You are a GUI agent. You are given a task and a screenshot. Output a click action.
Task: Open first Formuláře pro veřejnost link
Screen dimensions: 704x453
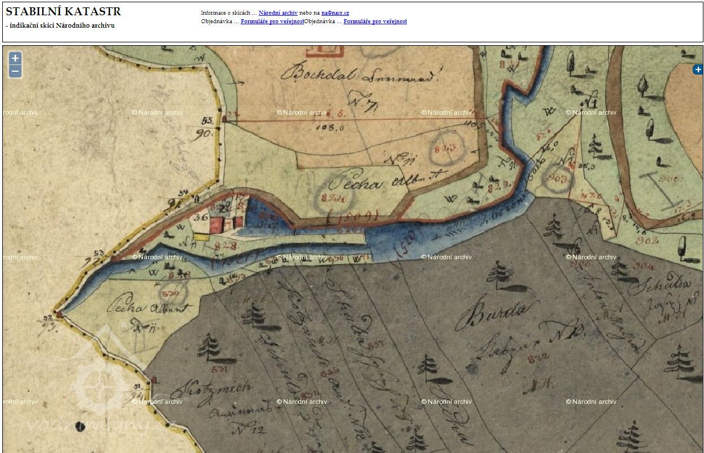272,21
